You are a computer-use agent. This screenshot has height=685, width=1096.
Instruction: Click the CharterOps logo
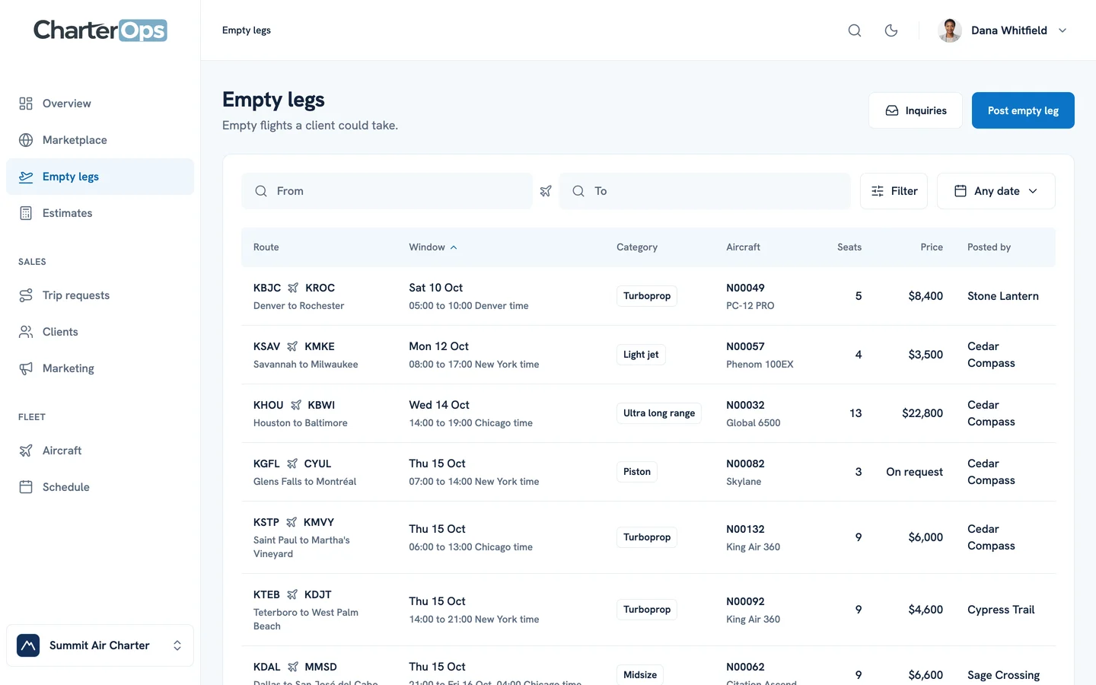[100, 30]
